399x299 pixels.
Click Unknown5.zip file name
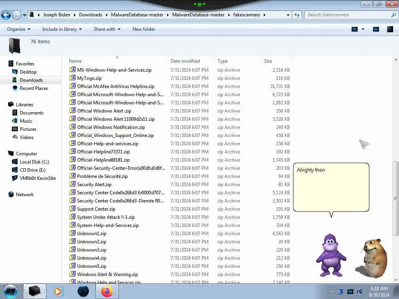[92, 266]
